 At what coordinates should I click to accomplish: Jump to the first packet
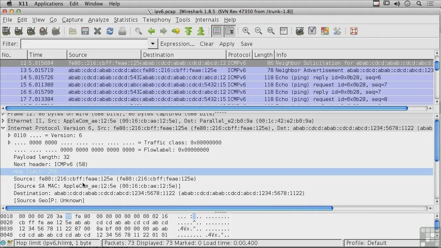[188, 31]
